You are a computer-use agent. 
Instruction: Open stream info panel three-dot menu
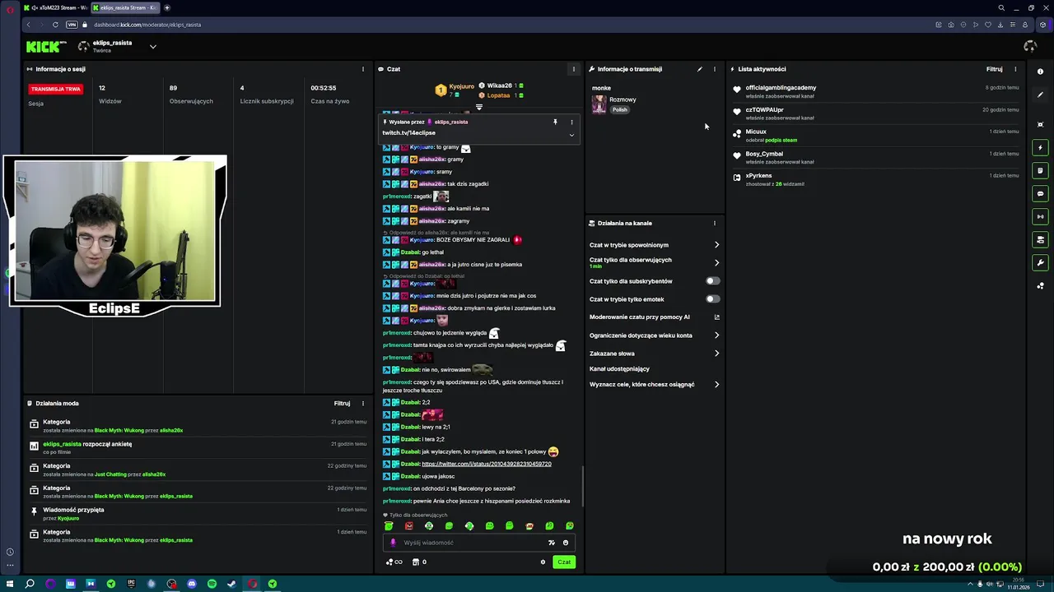point(715,69)
